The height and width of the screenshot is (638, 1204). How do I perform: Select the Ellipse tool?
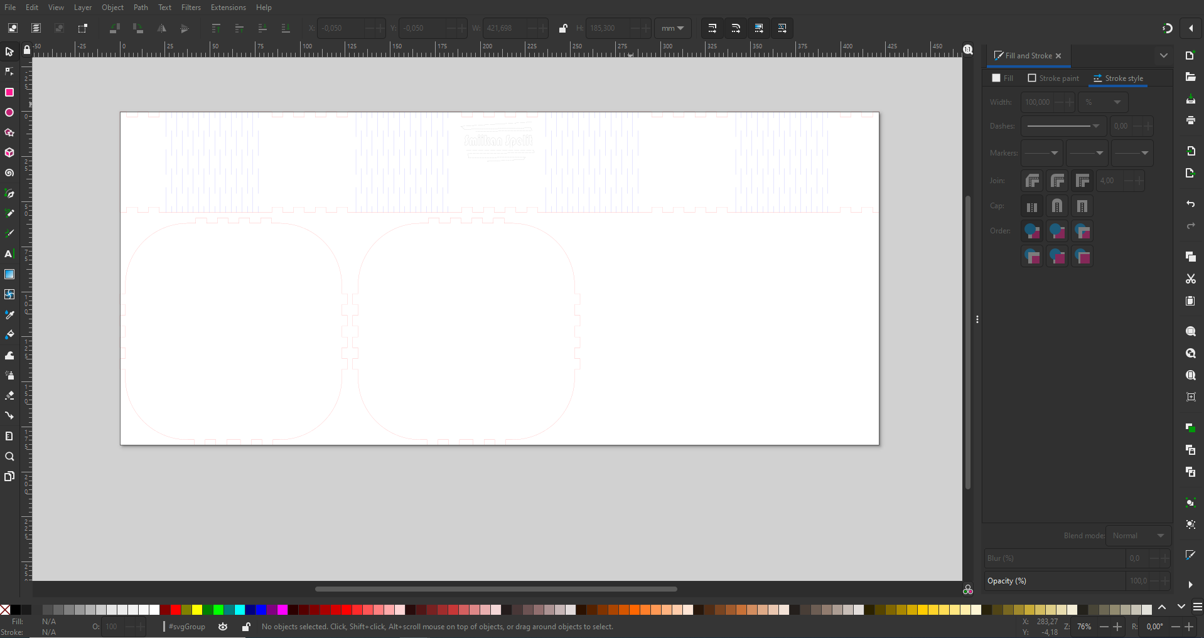[x=9, y=112]
